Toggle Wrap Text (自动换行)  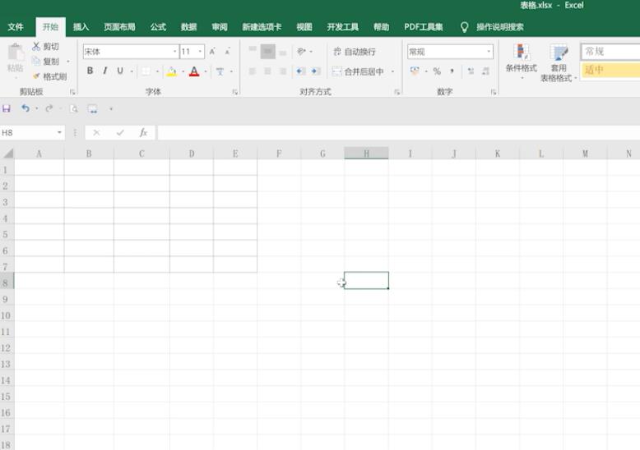point(355,52)
